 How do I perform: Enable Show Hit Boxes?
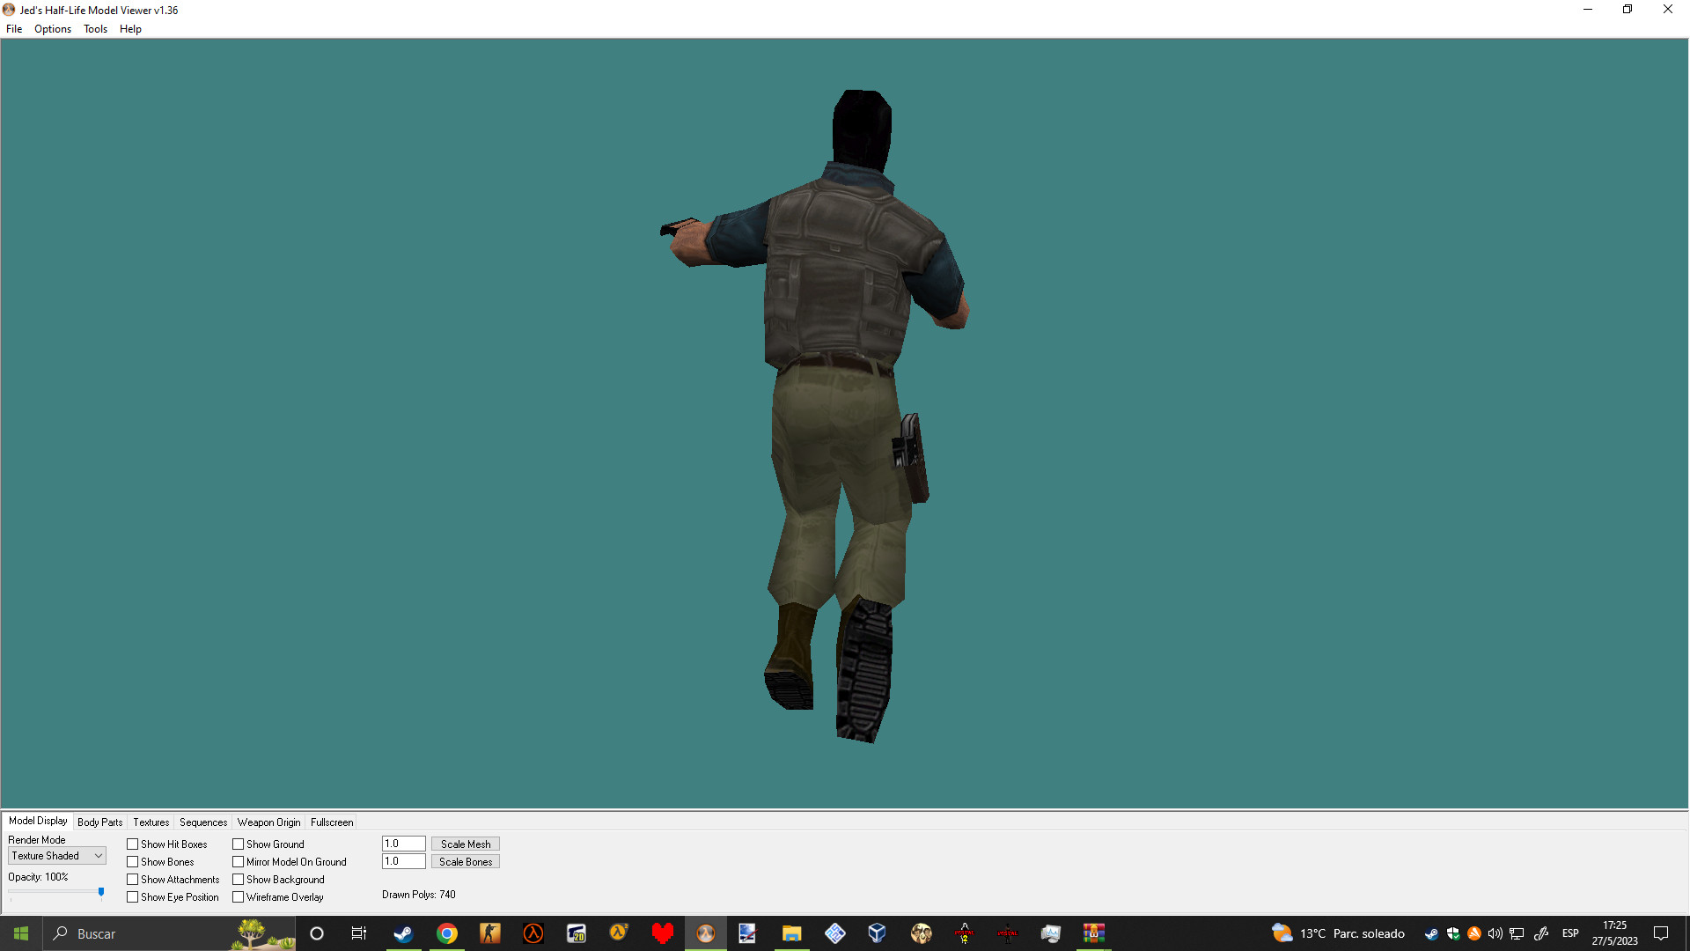[132, 844]
